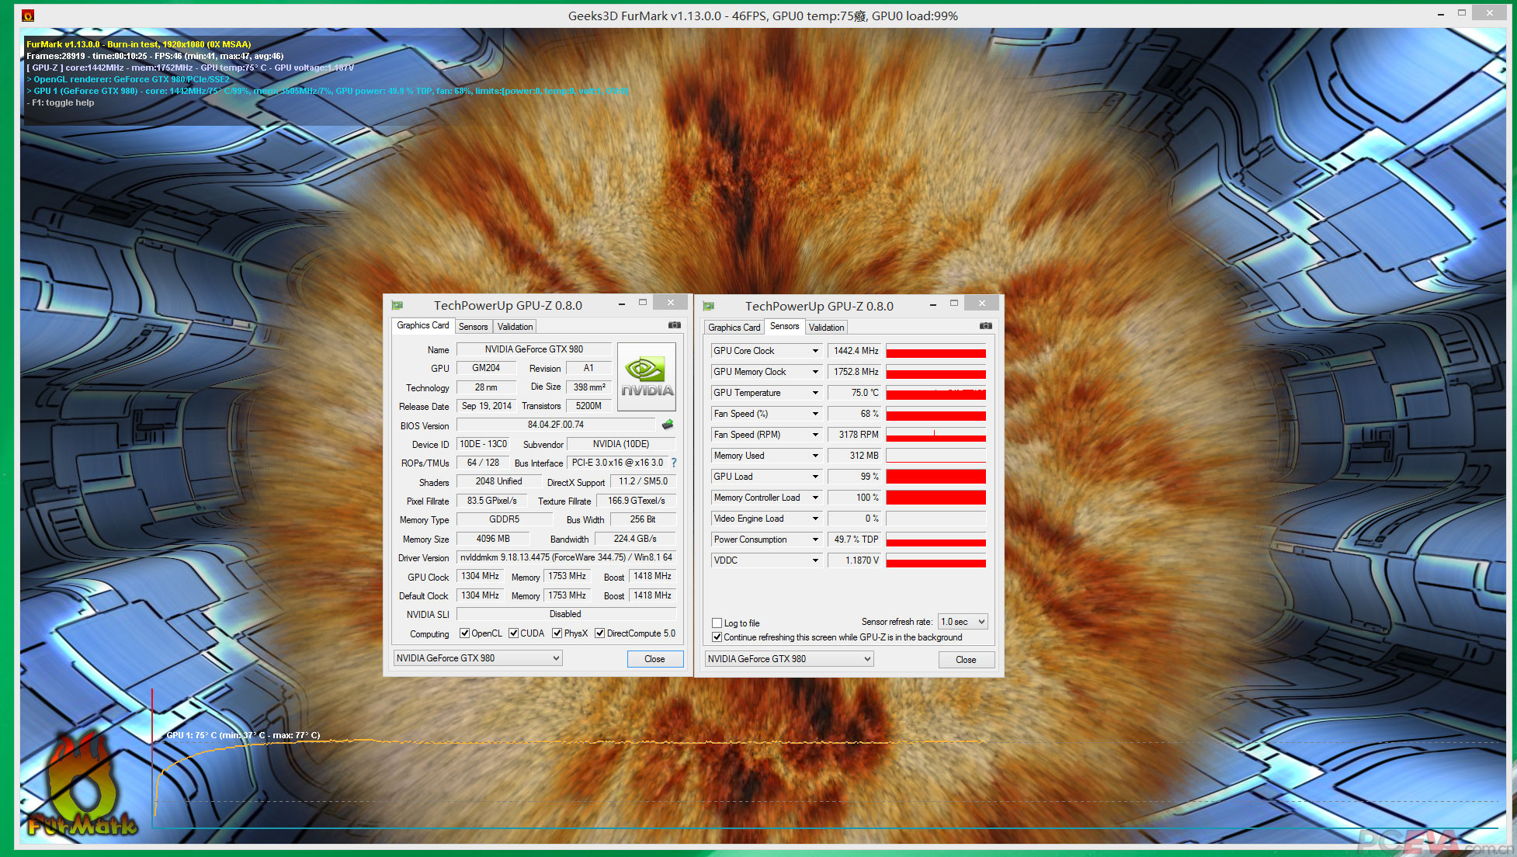Screen dimensions: 1517x857
Task: Click the 49.7 % TDP power value
Action: 856,540
